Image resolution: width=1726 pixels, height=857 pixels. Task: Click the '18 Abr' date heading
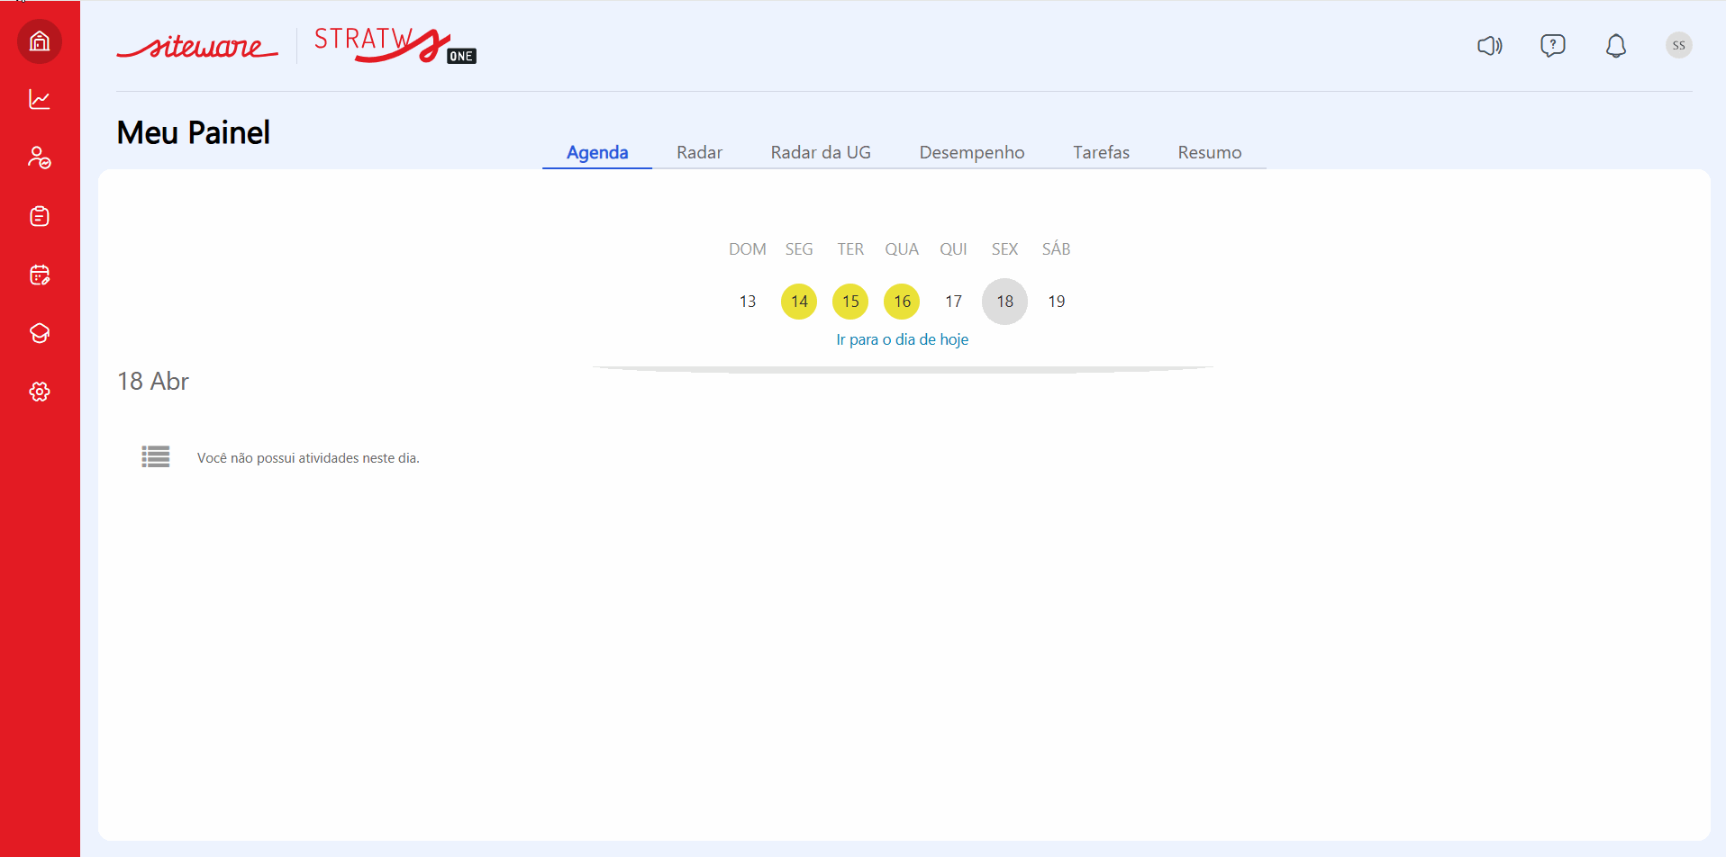pos(153,381)
